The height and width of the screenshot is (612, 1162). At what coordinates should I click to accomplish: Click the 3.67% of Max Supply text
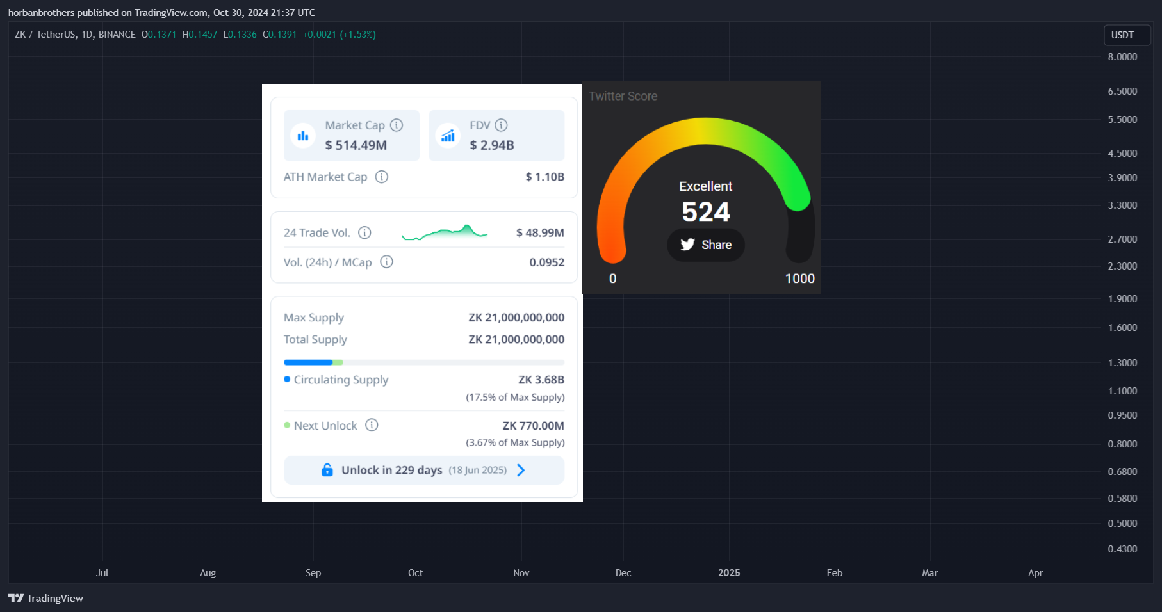[516, 442]
